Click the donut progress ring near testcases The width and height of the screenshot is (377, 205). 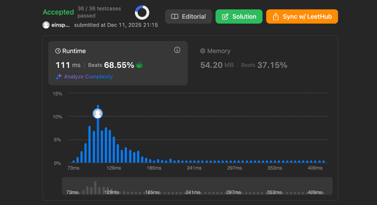pos(142,13)
